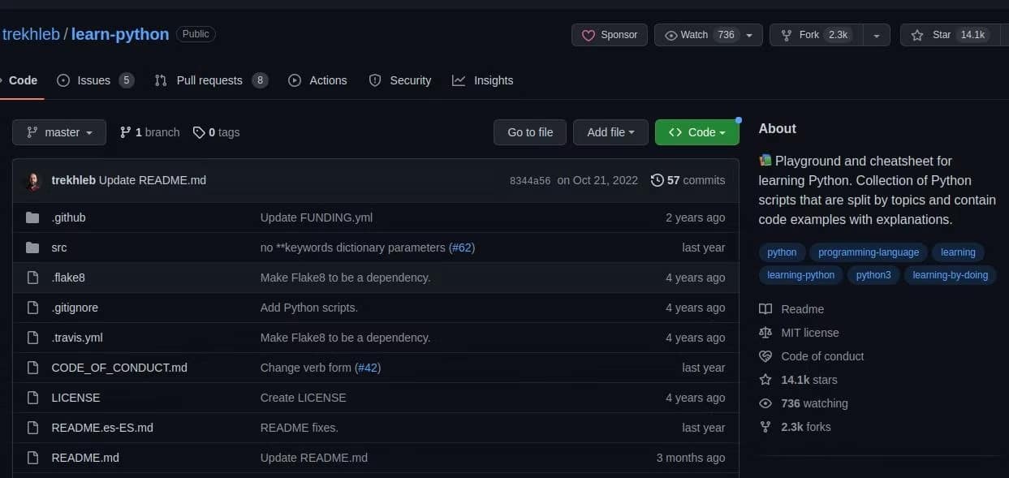Select the Star icon to star repository

pyautogui.click(x=918, y=35)
